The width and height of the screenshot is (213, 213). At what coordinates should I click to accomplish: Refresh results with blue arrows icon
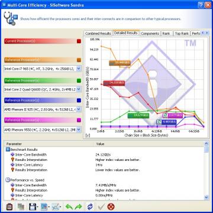click(90, 206)
